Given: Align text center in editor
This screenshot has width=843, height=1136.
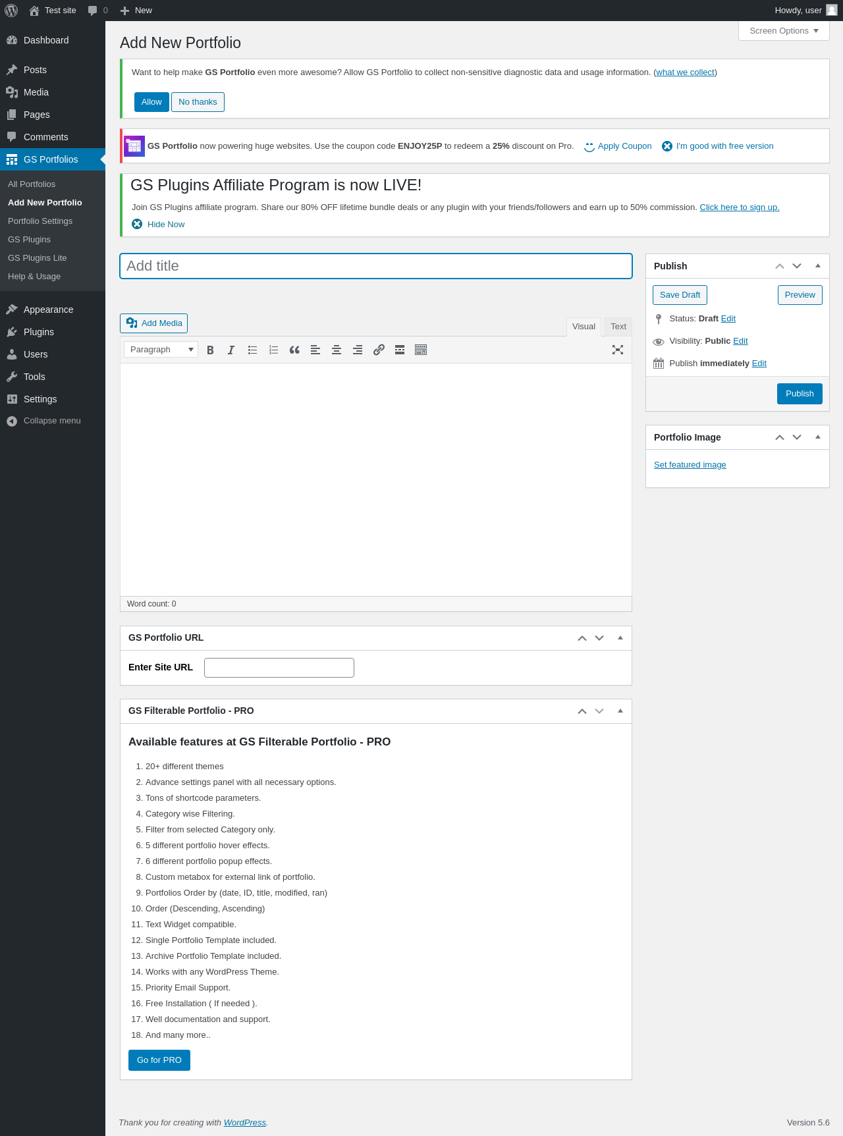Looking at the screenshot, I should coord(337,350).
